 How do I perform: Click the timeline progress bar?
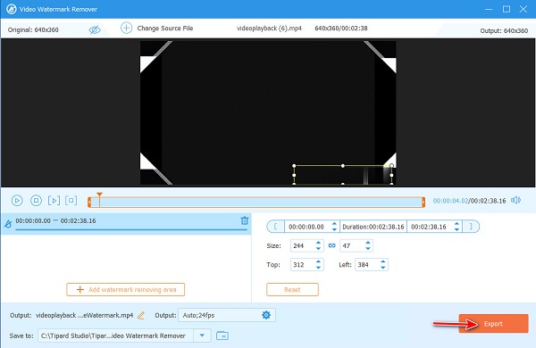coord(256,203)
